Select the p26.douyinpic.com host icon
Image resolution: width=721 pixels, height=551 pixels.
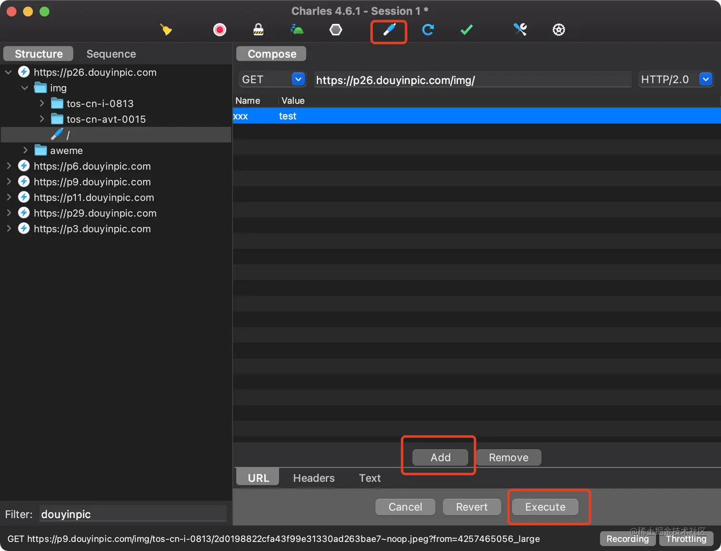point(24,72)
